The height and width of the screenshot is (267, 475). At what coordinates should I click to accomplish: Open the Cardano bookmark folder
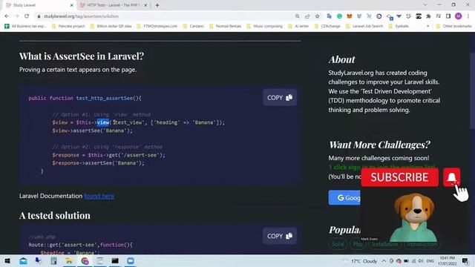[193, 27]
